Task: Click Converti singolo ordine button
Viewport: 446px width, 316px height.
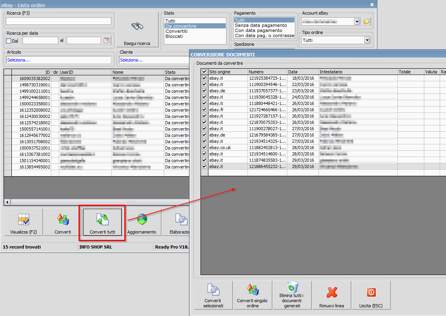Action: click(253, 295)
